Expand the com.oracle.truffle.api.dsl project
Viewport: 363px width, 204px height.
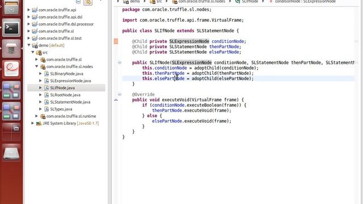(x=29, y=17)
